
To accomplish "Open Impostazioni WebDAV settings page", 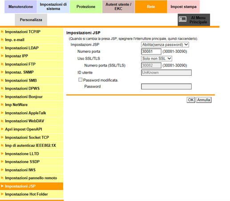I will (x=32, y=121).
